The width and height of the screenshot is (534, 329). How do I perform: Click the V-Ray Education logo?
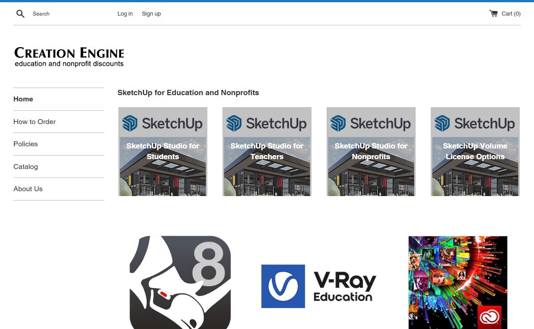click(319, 286)
